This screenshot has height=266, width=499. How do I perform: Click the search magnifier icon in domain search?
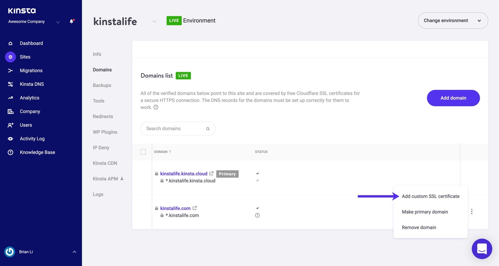[208, 129]
